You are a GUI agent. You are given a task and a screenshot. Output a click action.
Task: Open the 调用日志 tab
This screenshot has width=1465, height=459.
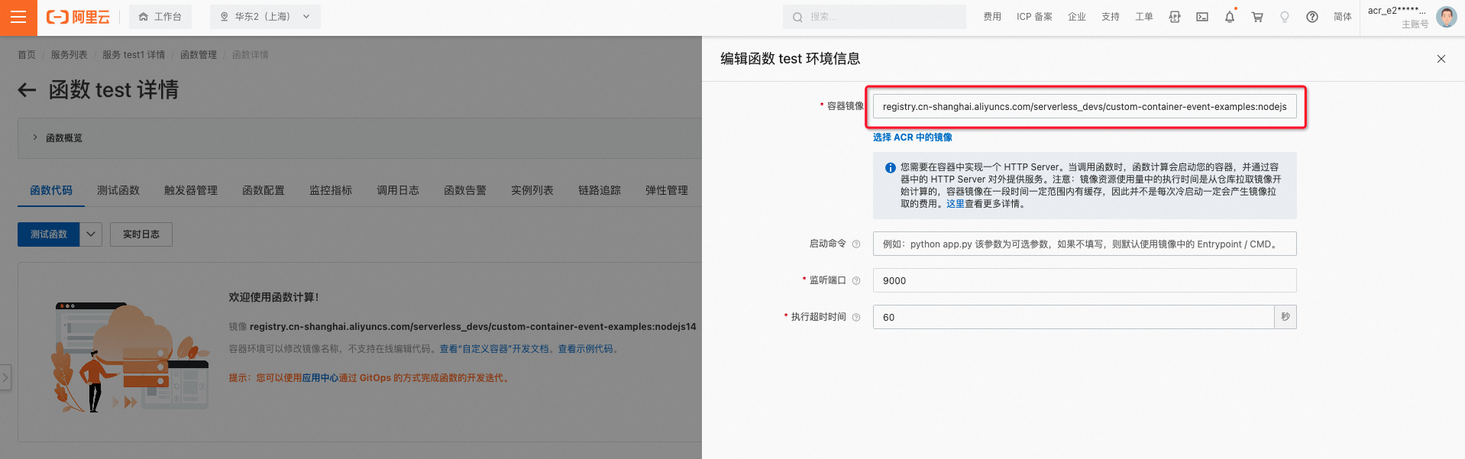(398, 190)
